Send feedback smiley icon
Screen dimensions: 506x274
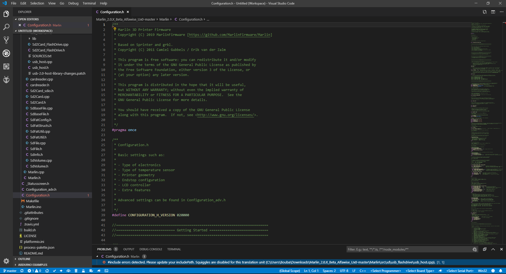[493, 271]
